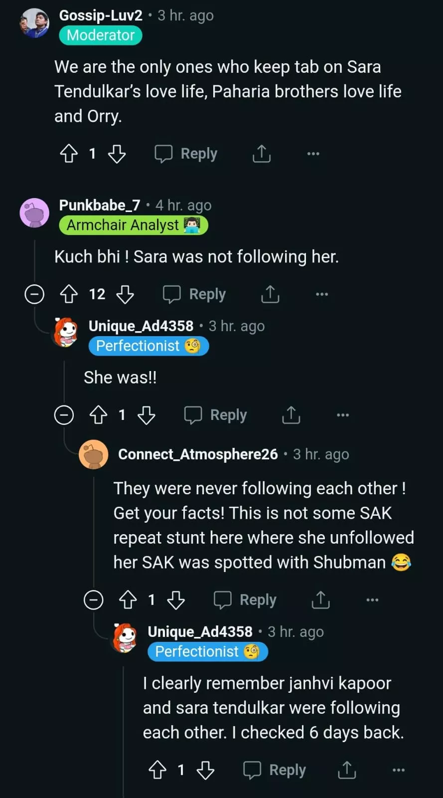Upvote Punkbabe_7's comment with 12 votes
Image resolution: width=443 pixels, height=798 pixels.
coord(69,294)
